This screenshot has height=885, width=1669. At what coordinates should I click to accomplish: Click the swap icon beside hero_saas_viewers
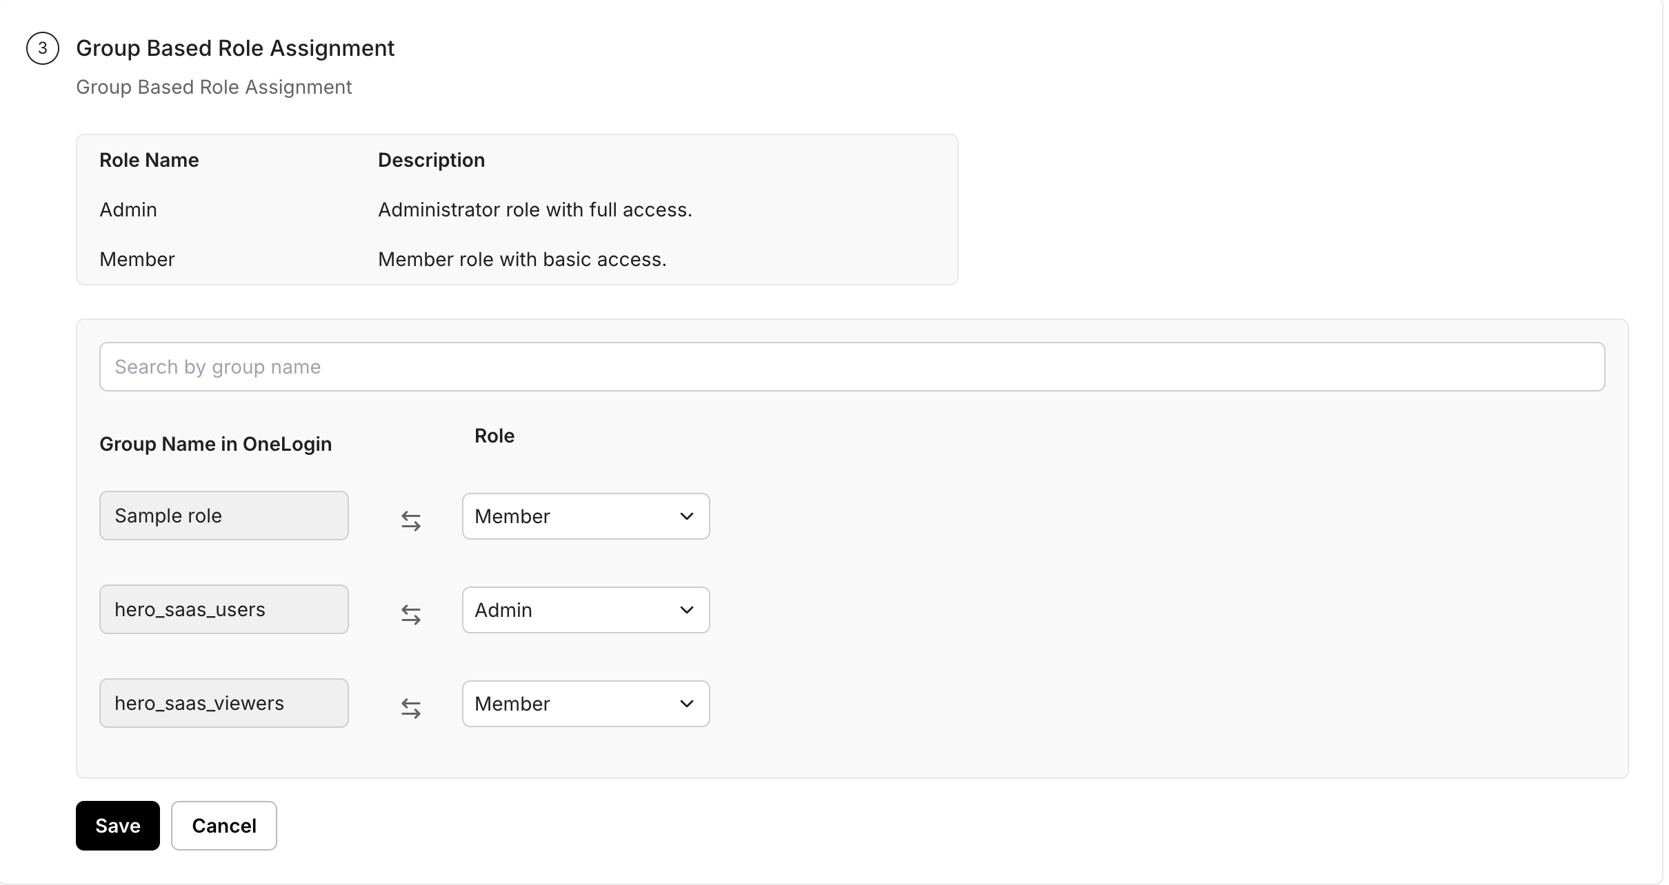[x=412, y=709]
